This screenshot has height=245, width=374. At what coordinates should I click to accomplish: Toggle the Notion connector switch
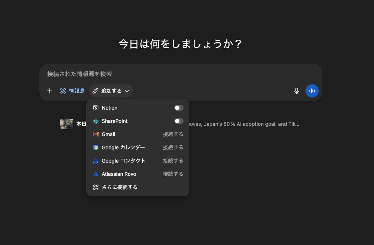pyautogui.click(x=179, y=108)
